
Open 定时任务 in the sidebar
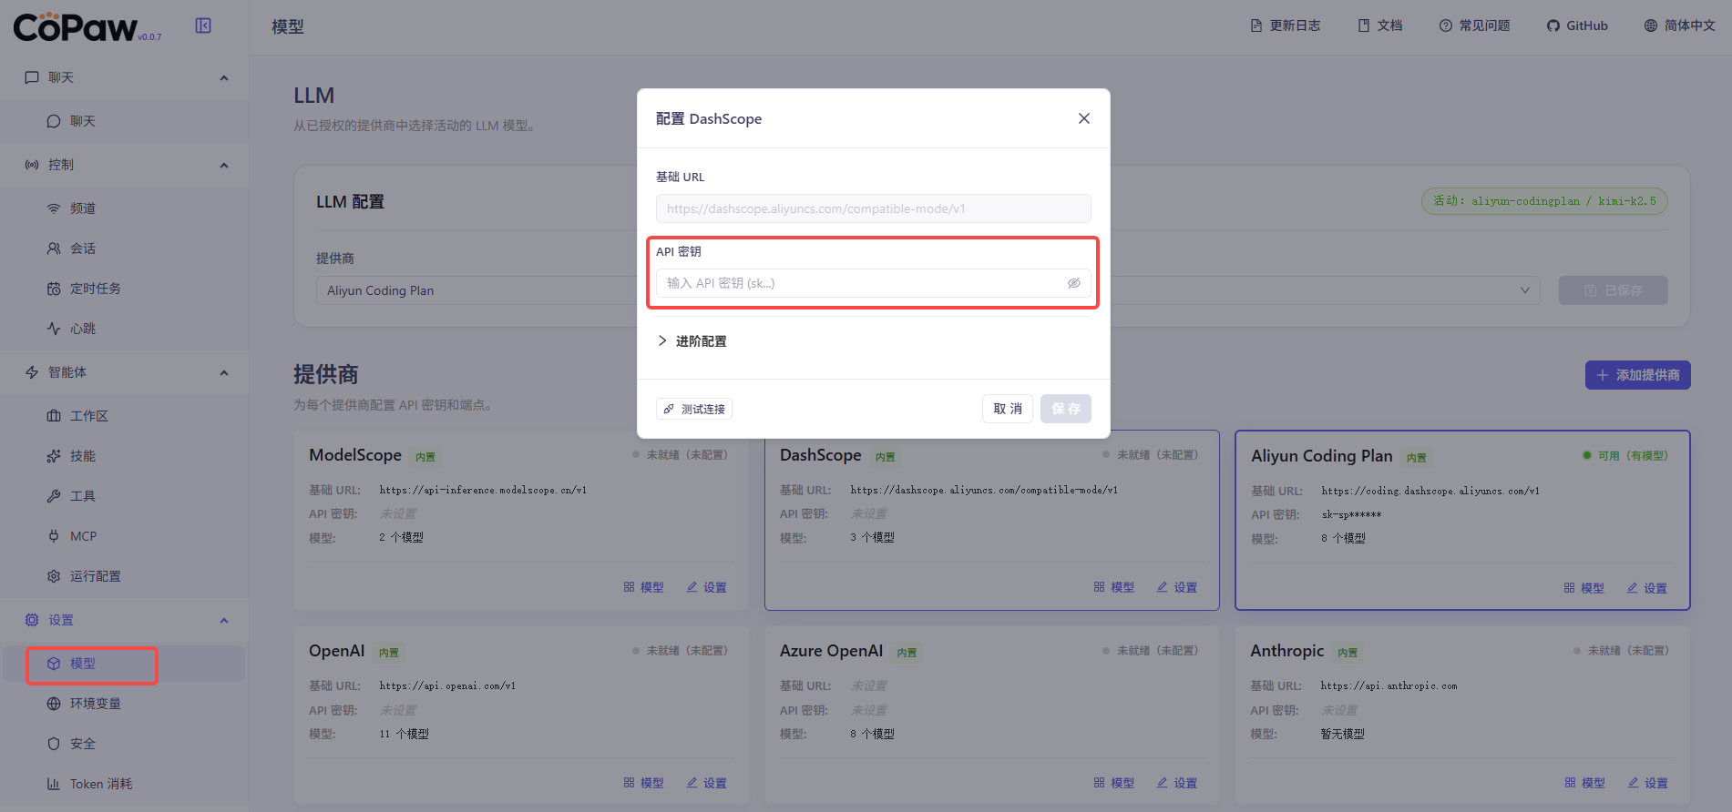click(124, 289)
